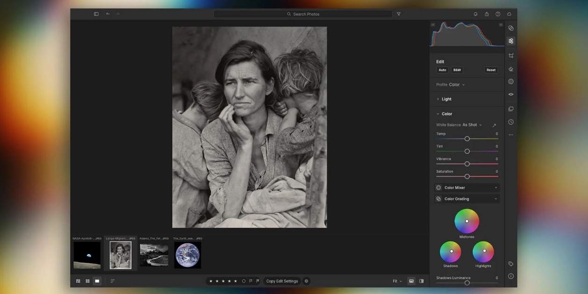The height and width of the screenshot is (294, 588).
Task: Click the Auto edit button
Action: point(442,70)
